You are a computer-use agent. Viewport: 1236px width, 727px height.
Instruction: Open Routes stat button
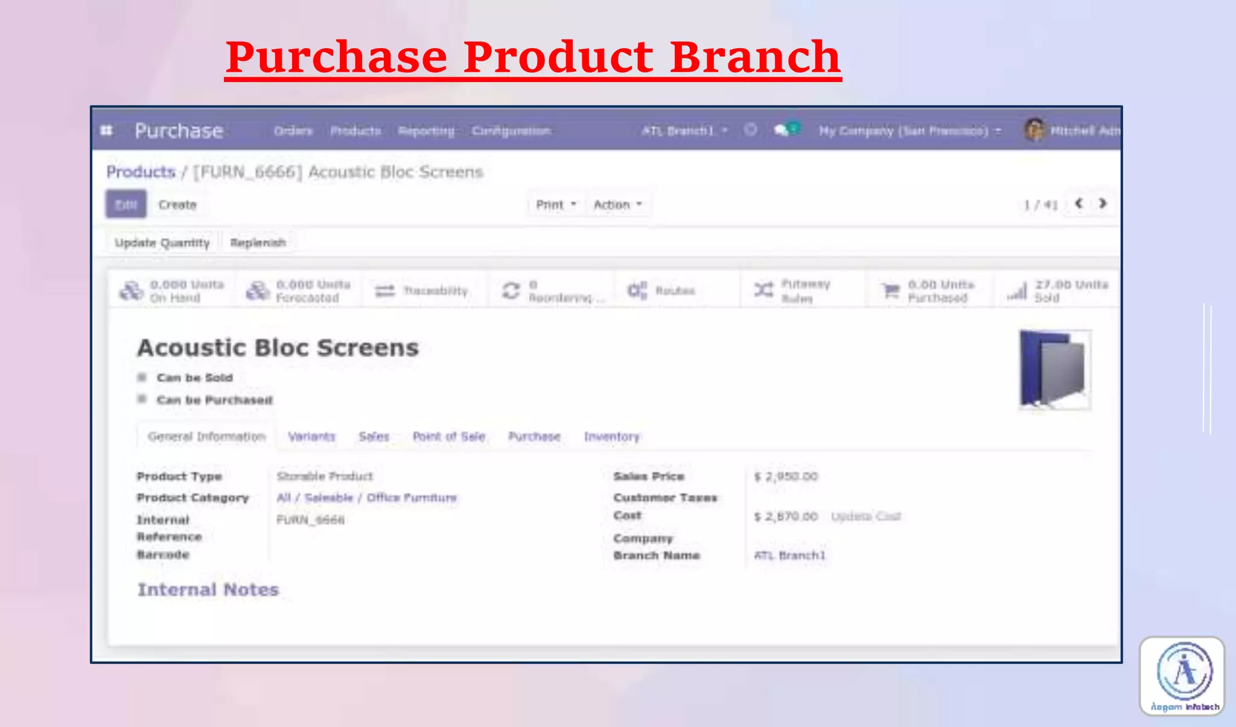coord(676,291)
